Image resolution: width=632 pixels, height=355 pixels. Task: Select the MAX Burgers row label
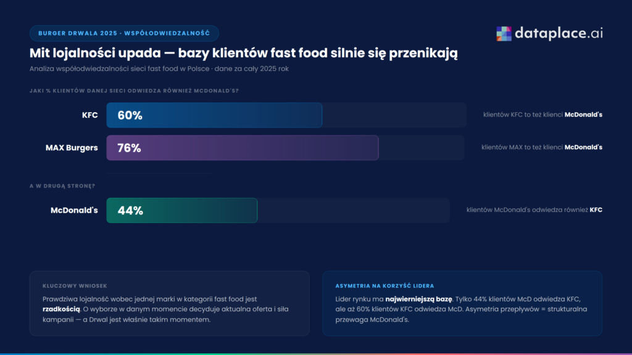pos(72,148)
